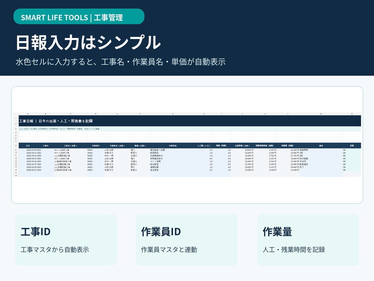Click the 日額単価(自動) table header cell
Viewport: 374px width, 281px height.
[x=242, y=146]
